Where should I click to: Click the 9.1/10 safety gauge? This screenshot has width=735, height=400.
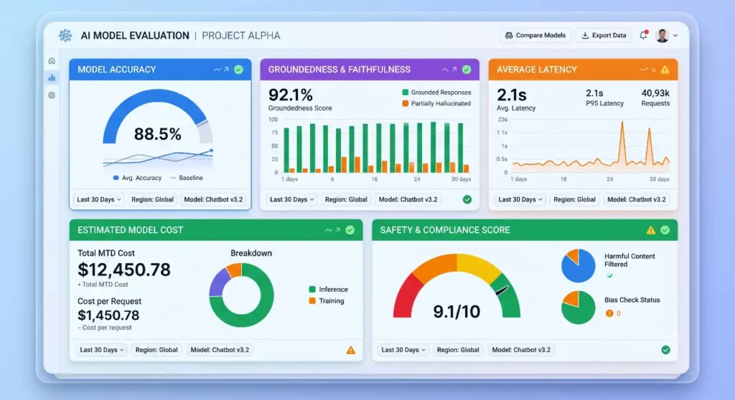(457, 286)
